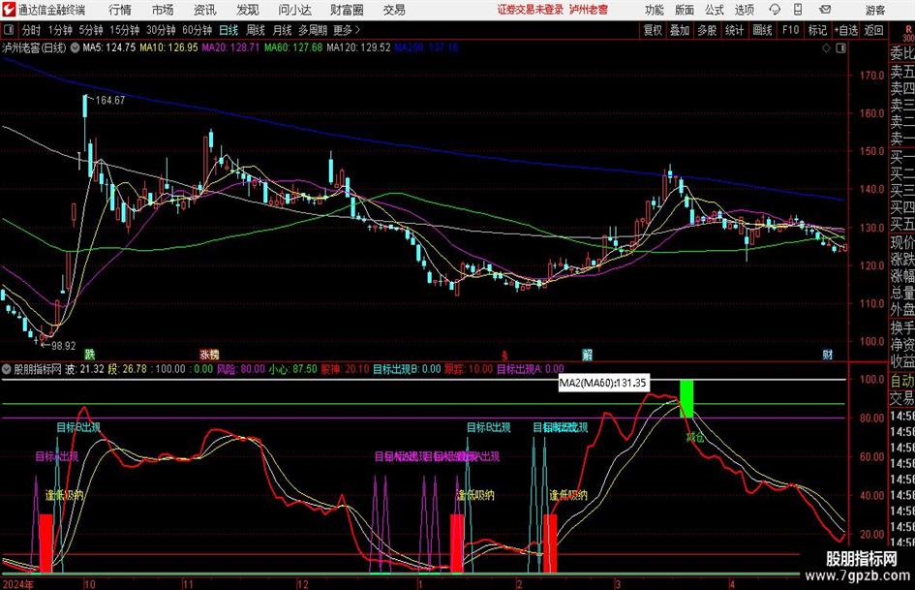Click the MA60: 127.68 label

click(x=293, y=47)
